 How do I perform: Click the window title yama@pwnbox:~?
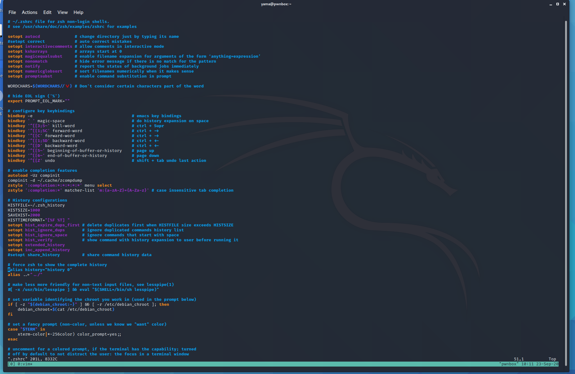[x=276, y=4]
